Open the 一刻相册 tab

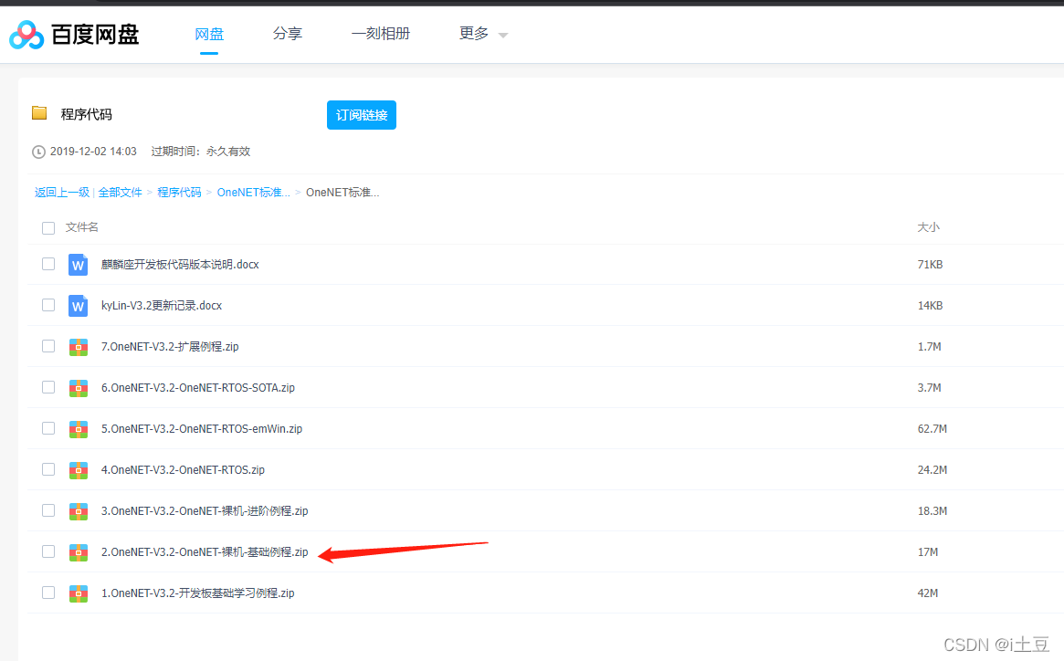coord(381,33)
